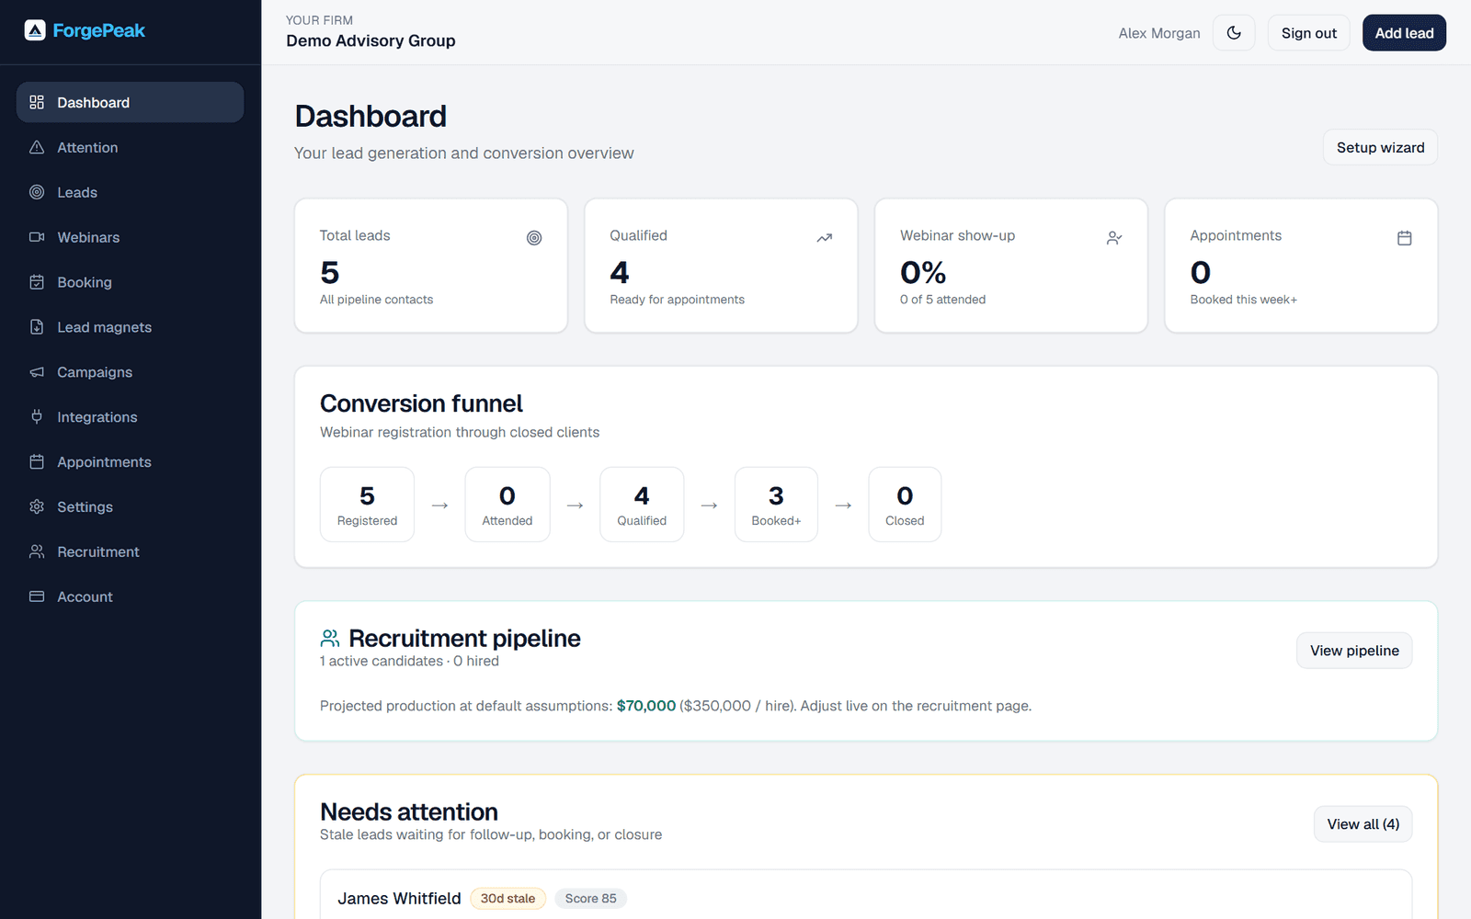Open Webinars from the sidebar
The image size is (1471, 919).
(x=130, y=237)
